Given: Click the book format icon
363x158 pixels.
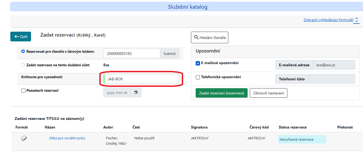Looking at the screenshot, I should tap(24, 138).
